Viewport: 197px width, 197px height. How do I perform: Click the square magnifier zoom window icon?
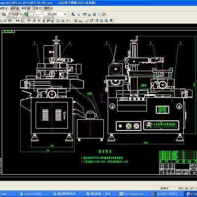(x=106, y=21)
